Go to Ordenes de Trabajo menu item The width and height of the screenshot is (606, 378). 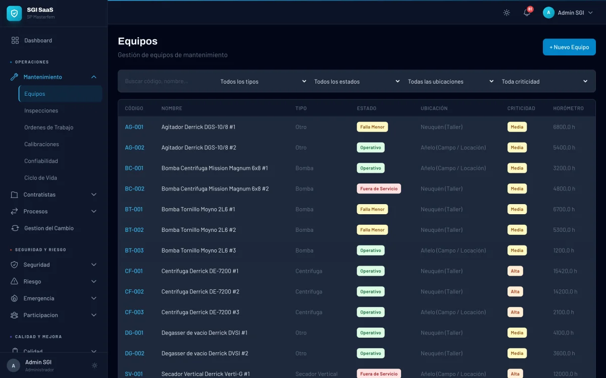[49, 128]
